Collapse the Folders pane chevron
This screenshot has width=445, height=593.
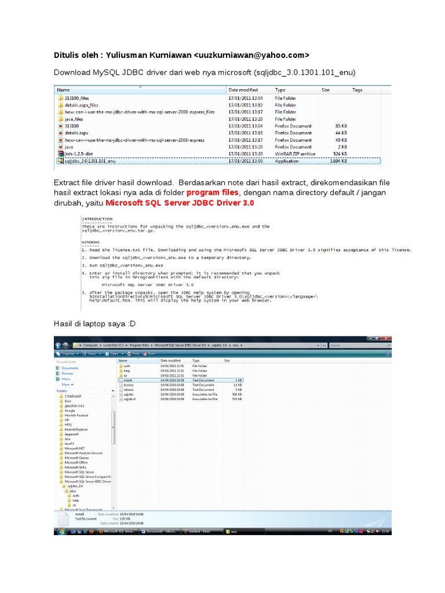113,391
